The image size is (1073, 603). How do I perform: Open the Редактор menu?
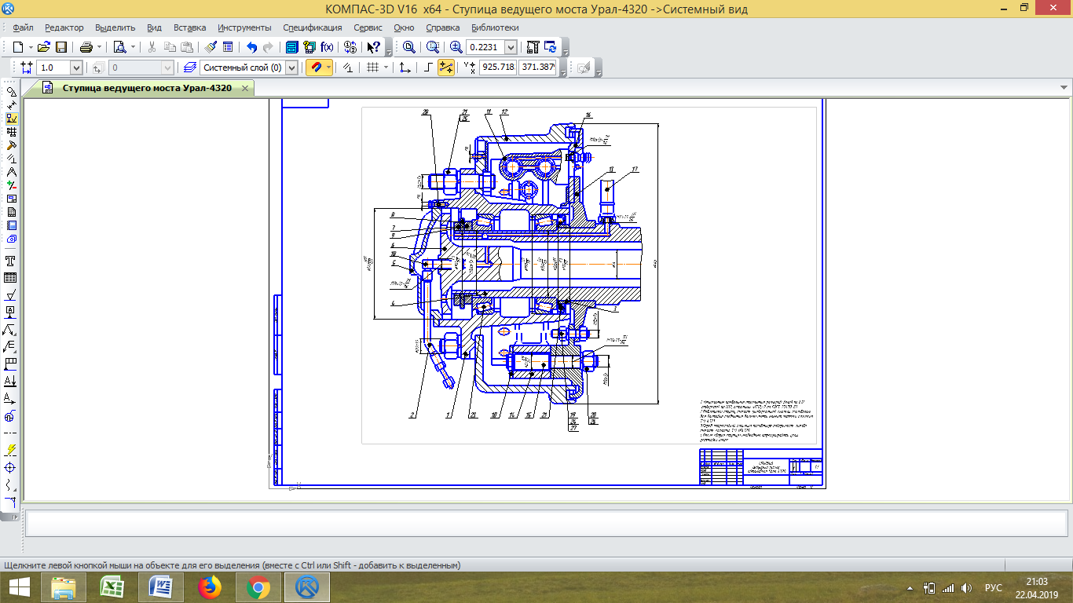coord(64,27)
